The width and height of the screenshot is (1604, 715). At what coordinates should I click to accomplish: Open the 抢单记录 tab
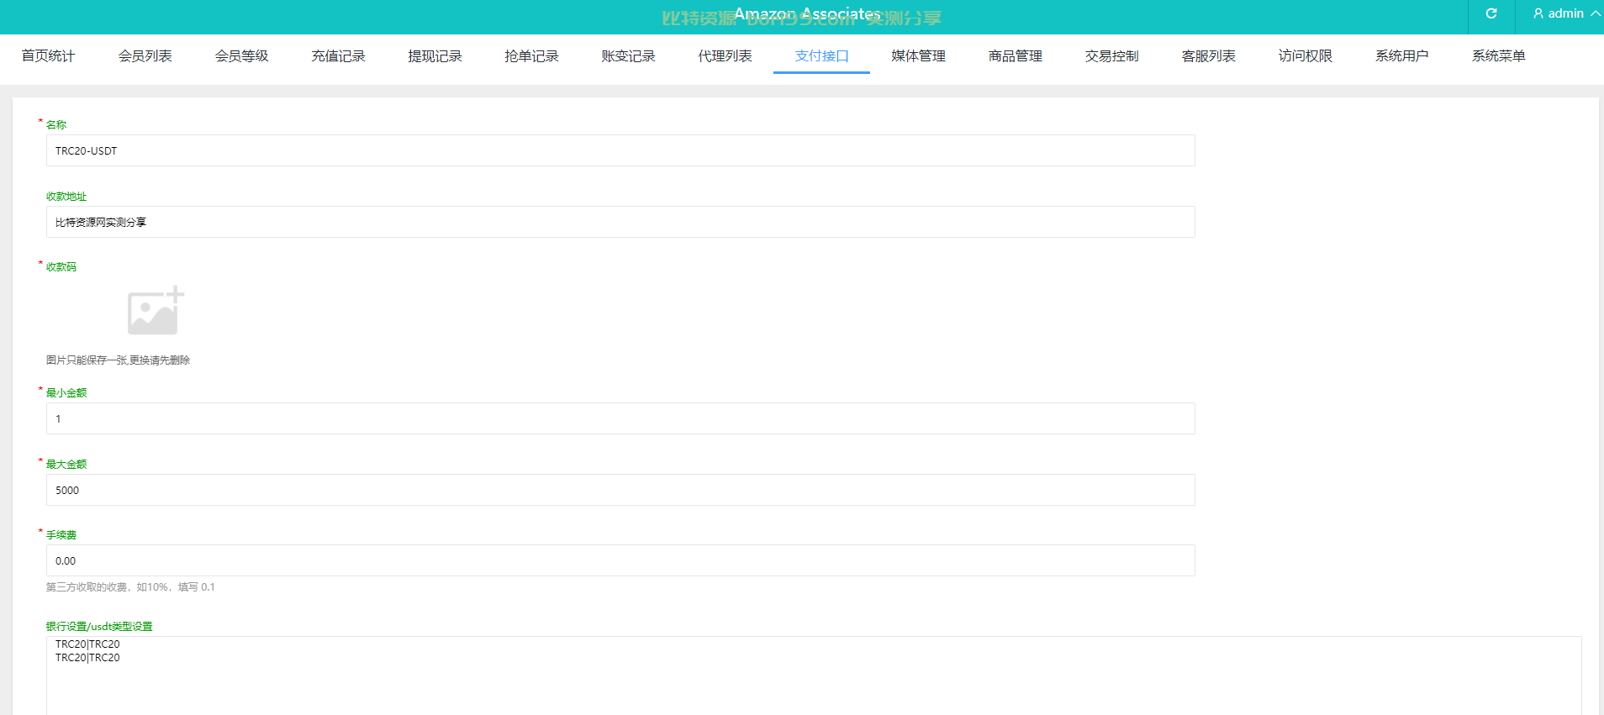(531, 56)
